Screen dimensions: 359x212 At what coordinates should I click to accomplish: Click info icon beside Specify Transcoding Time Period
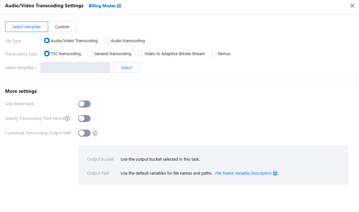pyautogui.click(x=67, y=119)
